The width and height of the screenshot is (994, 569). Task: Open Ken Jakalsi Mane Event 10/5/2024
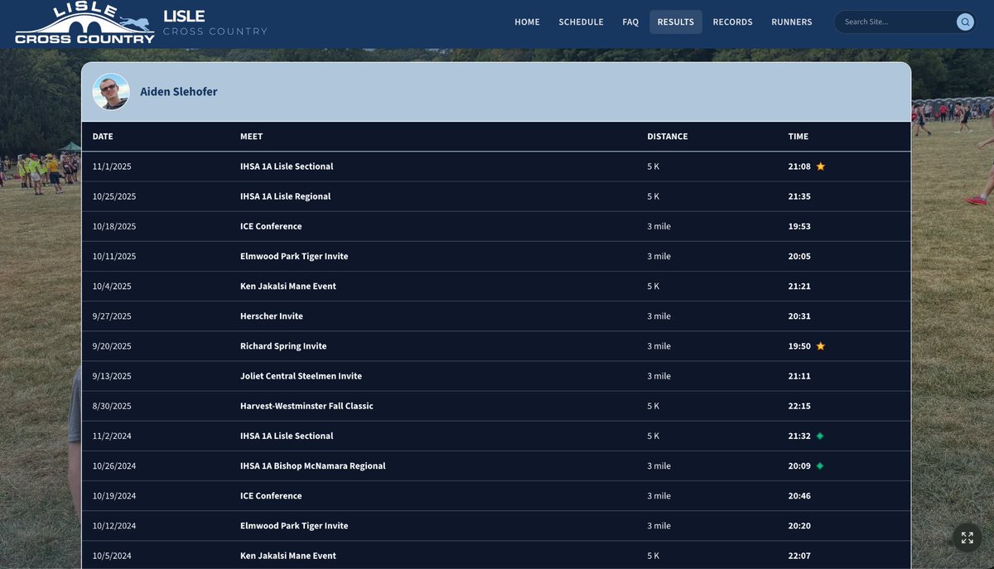288,556
